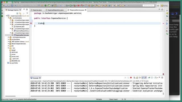Click 'Writable' in status bar
The width and height of the screenshot is (182, 102).
[x=99, y=99]
